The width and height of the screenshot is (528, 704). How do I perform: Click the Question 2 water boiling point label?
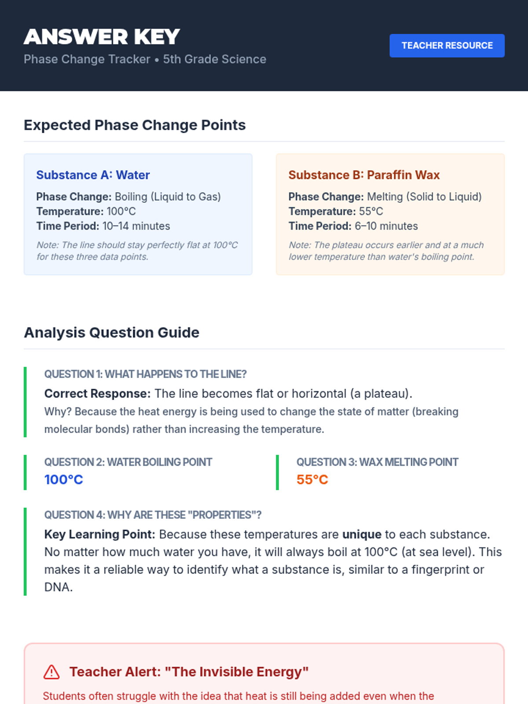click(128, 462)
